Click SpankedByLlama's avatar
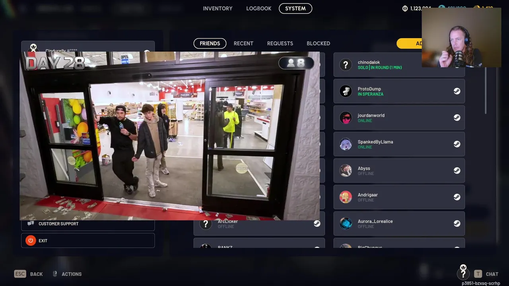 coord(346,144)
